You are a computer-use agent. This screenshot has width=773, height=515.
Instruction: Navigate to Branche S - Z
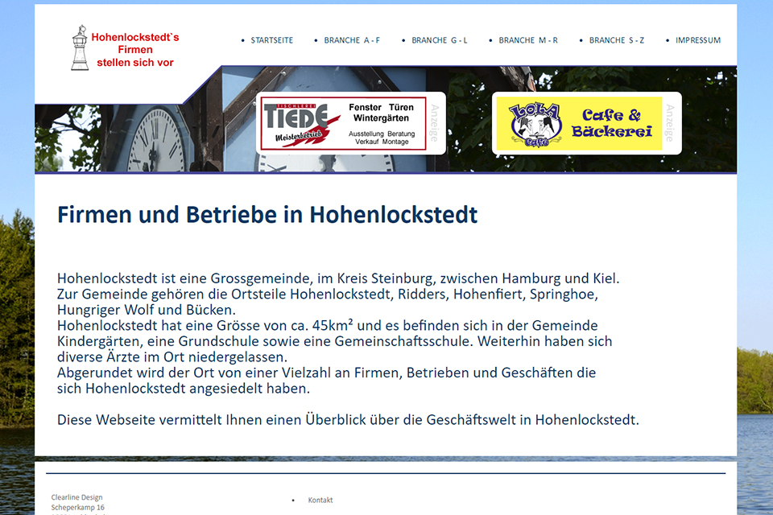616,40
